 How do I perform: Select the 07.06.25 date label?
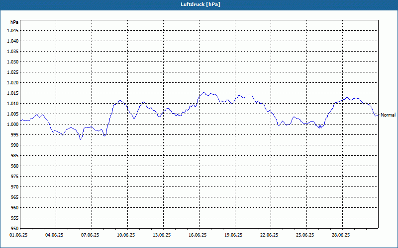coord(90,235)
